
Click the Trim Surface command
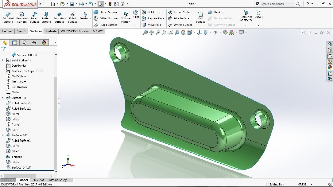pos(178,18)
